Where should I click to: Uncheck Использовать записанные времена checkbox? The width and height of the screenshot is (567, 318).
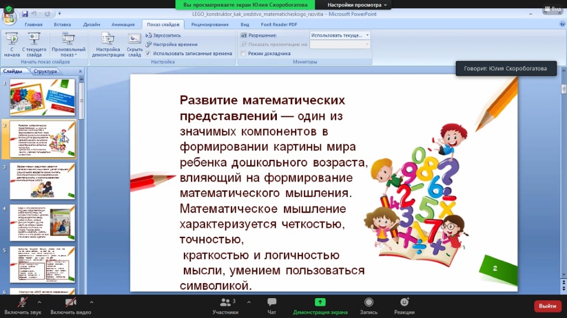coord(148,54)
